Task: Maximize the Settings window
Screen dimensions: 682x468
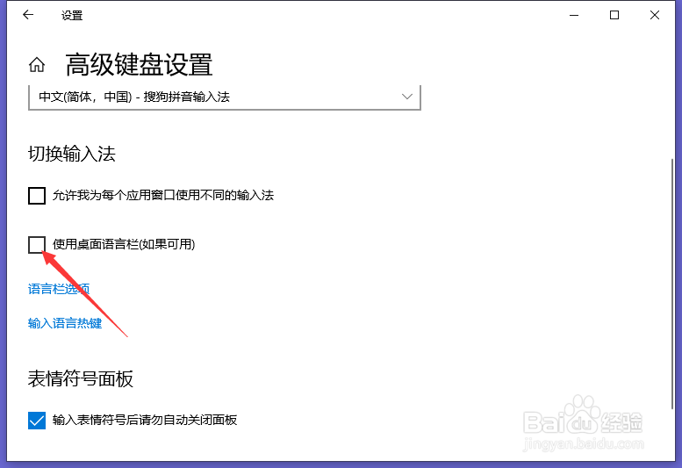Action: click(x=614, y=15)
